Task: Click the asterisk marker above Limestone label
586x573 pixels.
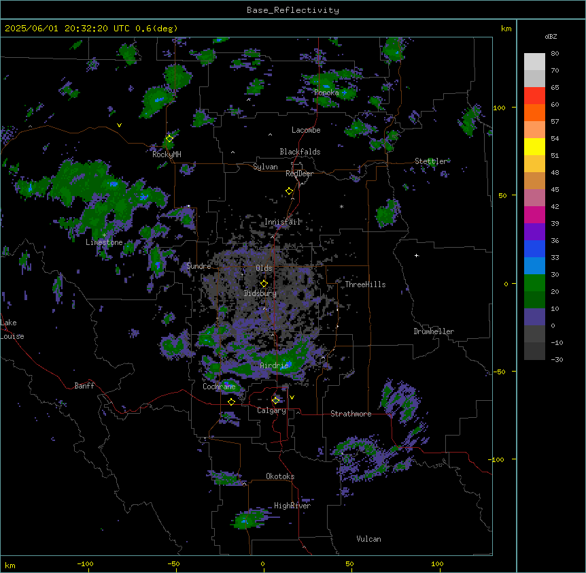Action: click(x=104, y=235)
